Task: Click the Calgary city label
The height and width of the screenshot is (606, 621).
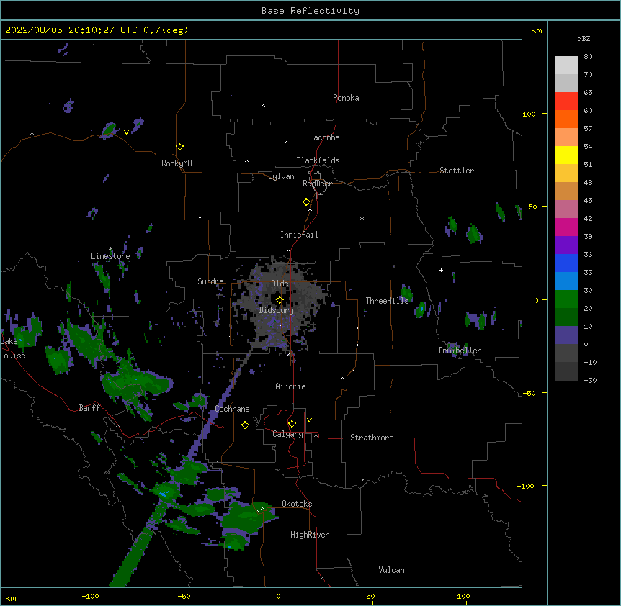Action: (287, 434)
